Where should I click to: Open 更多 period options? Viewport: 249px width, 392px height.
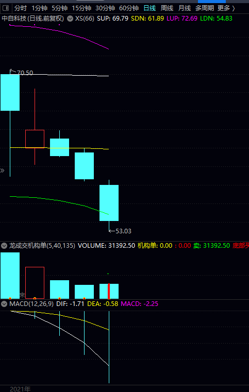click(x=226, y=8)
